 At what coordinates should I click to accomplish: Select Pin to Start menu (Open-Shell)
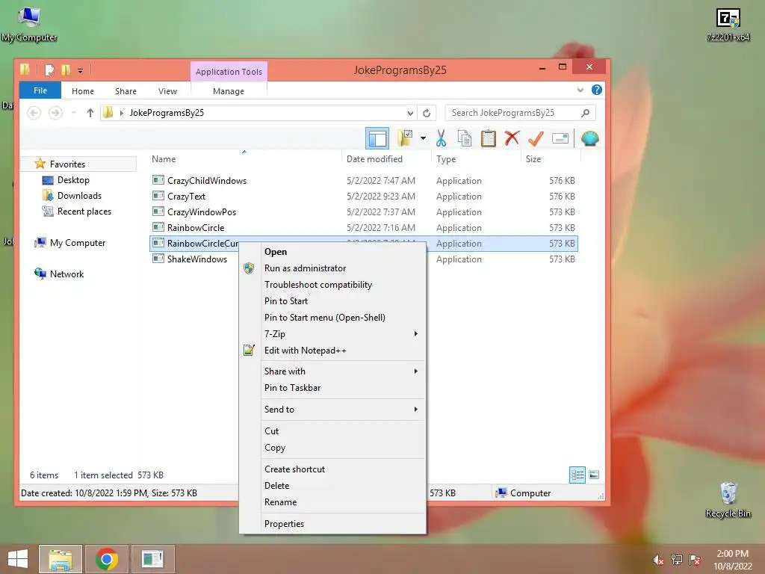[x=332, y=317]
